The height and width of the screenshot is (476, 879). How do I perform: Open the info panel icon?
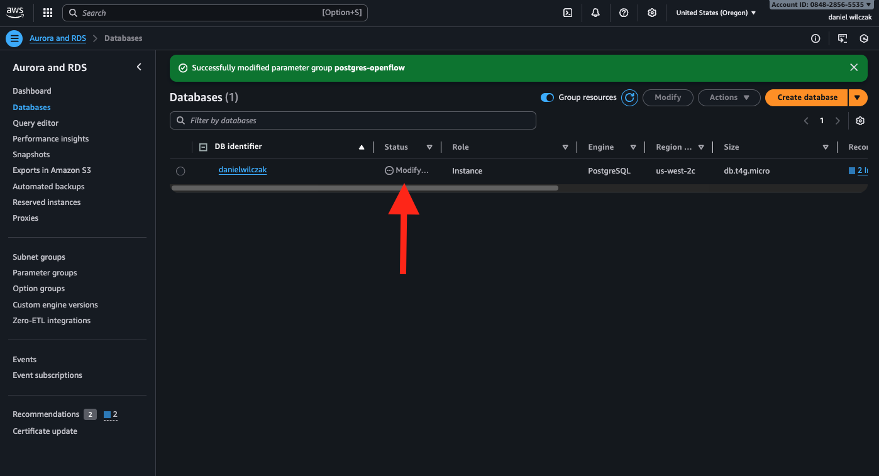click(815, 38)
